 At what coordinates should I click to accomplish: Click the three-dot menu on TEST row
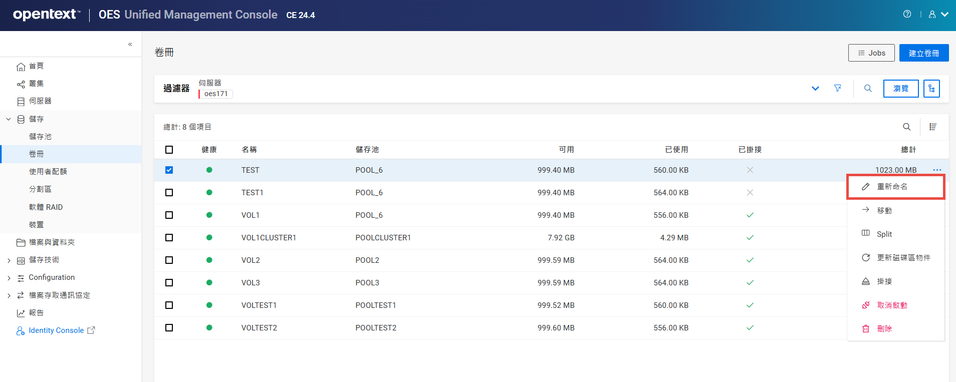coord(937,170)
